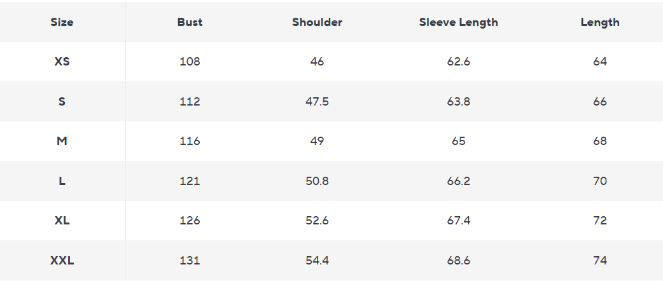The image size is (663, 281).
Task: Click the L length value 70
Action: 599,181
